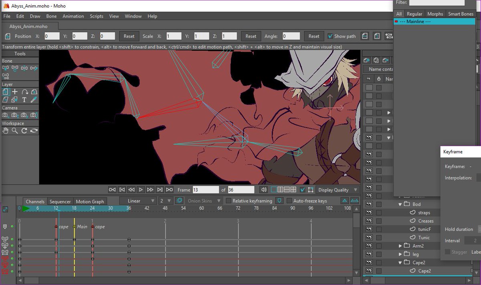The width and height of the screenshot is (481, 285).
Task: Step forward one frame
Action: 150,190
